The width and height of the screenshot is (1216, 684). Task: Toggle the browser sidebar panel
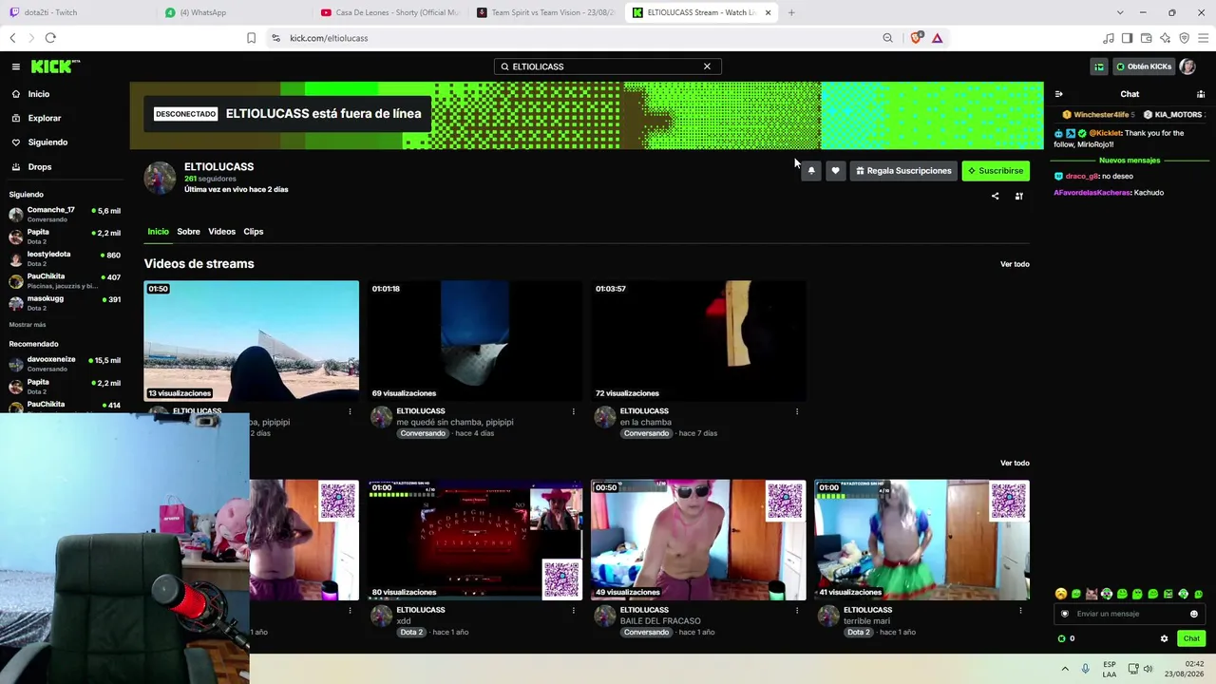coord(1127,38)
